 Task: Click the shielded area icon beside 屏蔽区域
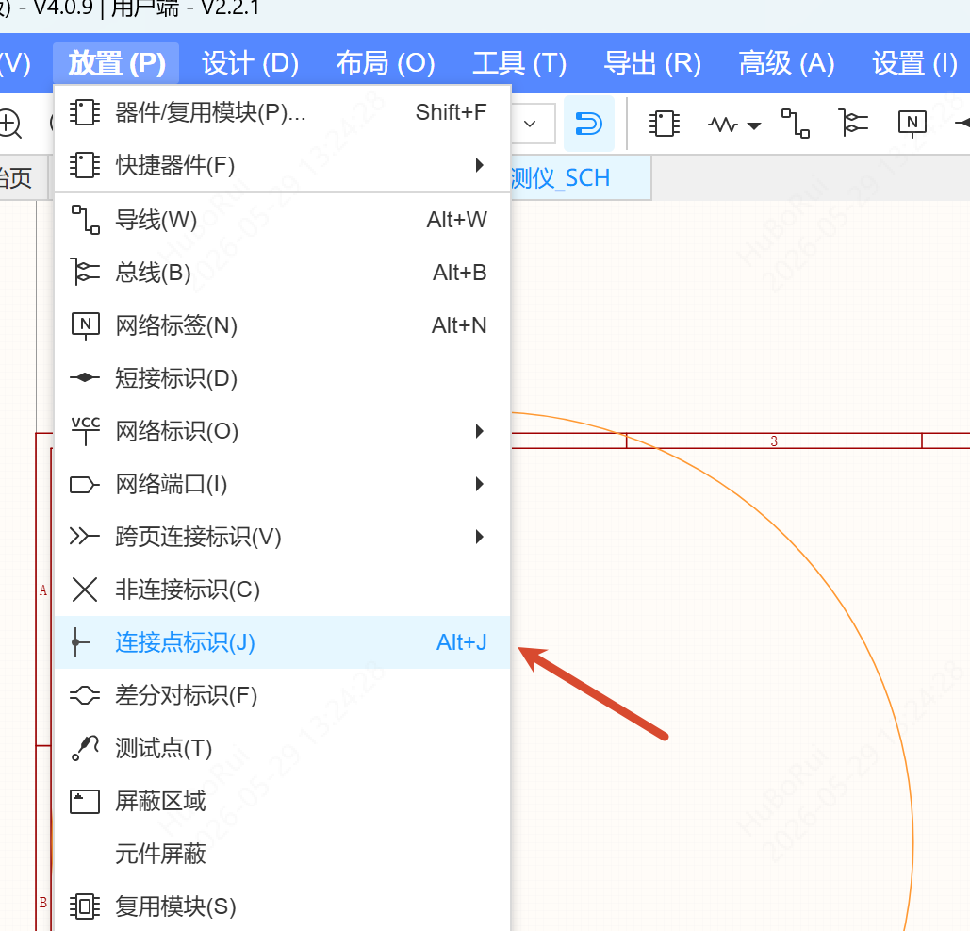tap(85, 802)
